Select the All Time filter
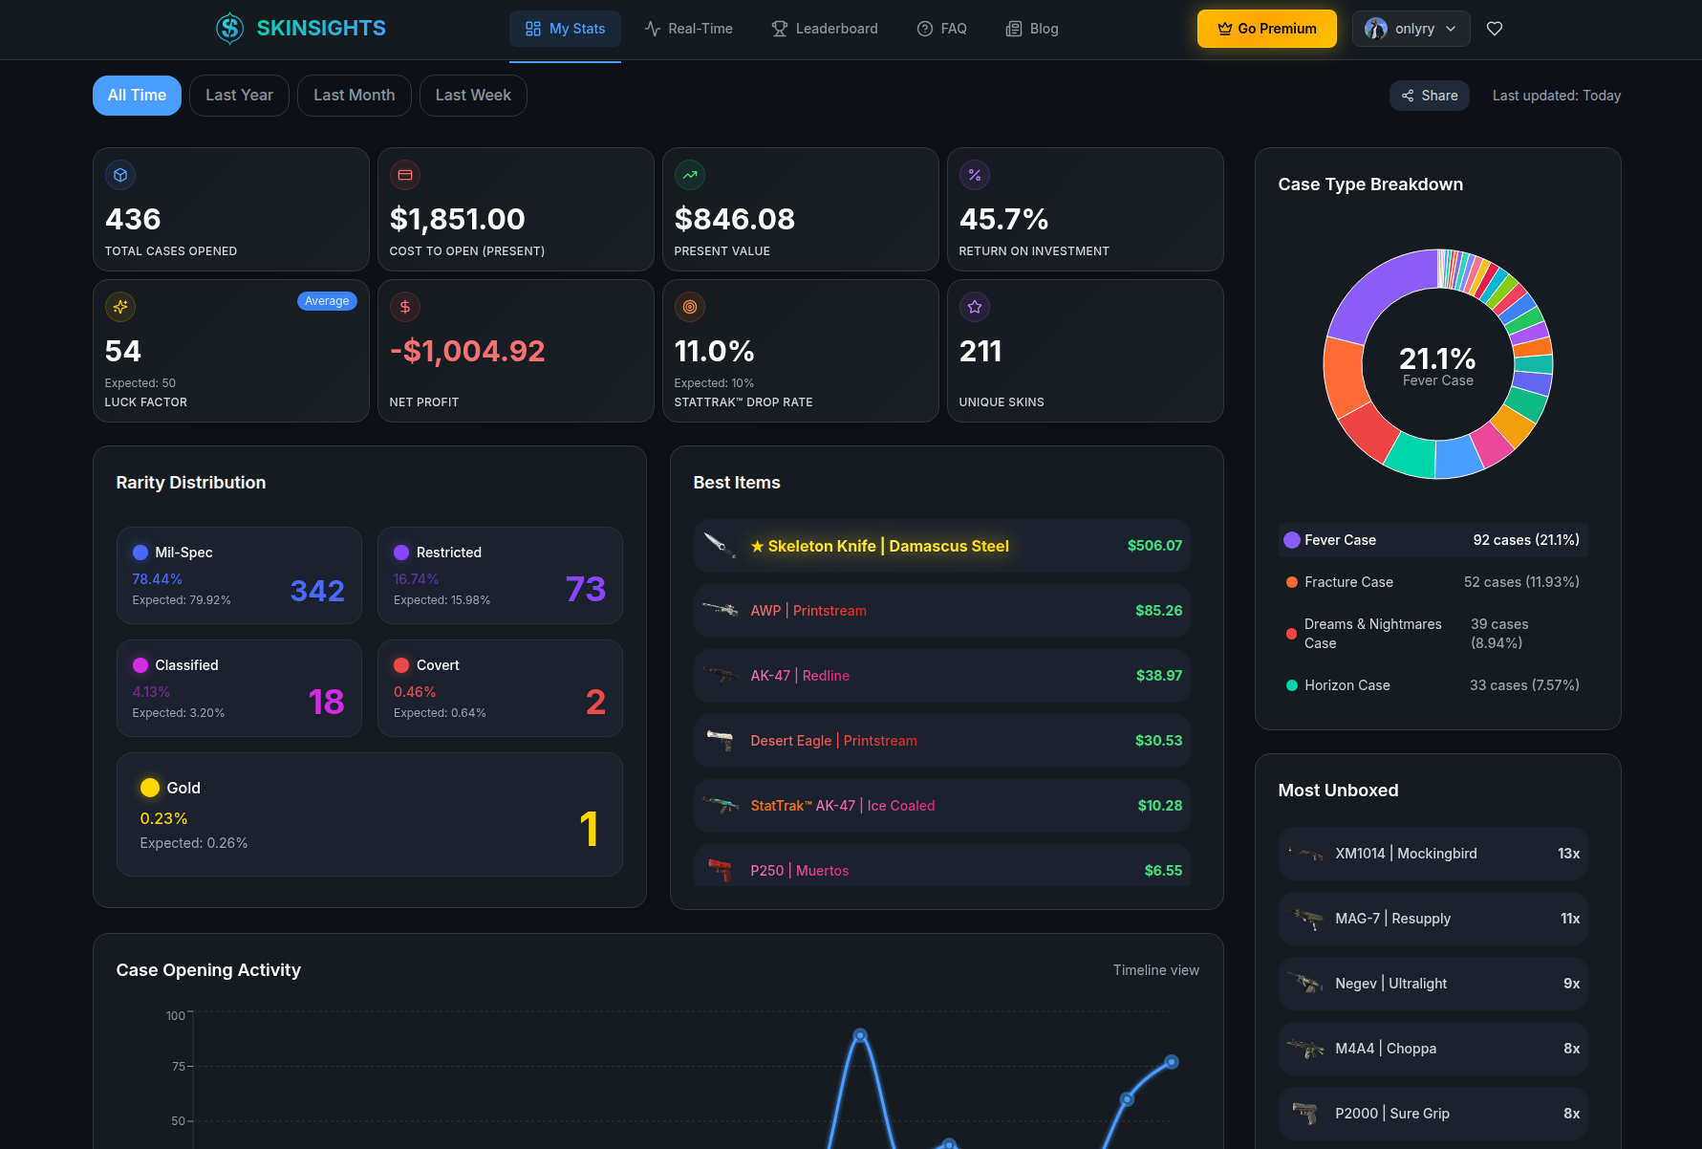1702x1149 pixels. click(137, 95)
